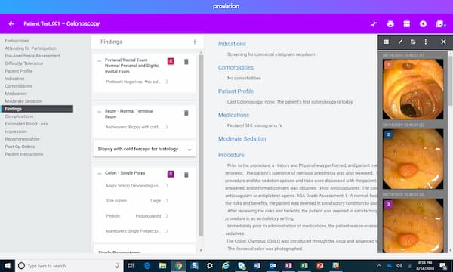Open Maneuvers Single Polypectomy row
The image size is (453, 272).
(x=137, y=231)
